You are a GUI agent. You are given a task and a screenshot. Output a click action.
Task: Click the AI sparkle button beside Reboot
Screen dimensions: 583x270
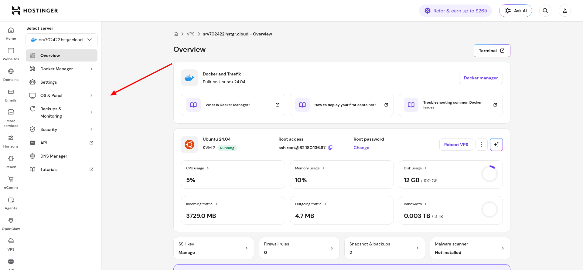click(x=496, y=145)
